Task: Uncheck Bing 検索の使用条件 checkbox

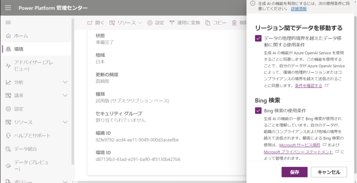Action: pos(258,111)
